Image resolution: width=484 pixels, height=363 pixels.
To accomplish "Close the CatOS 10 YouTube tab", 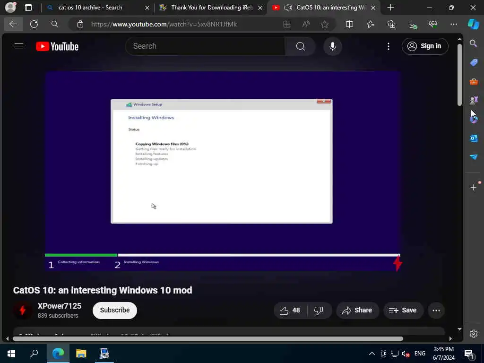I will click(373, 8).
